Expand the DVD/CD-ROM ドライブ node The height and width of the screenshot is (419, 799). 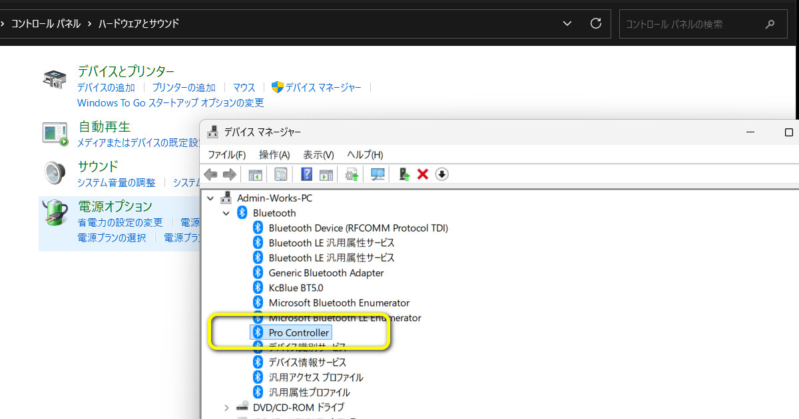(226, 407)
